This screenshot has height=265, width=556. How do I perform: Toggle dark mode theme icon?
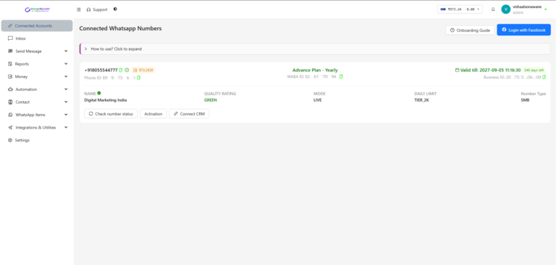tap(115, 9)
